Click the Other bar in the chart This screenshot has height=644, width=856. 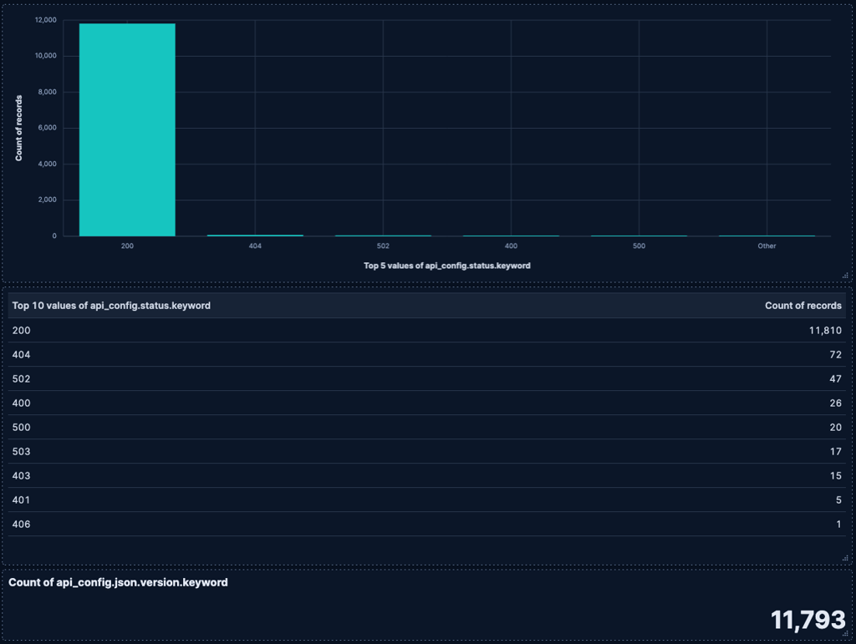pos(767,236)
